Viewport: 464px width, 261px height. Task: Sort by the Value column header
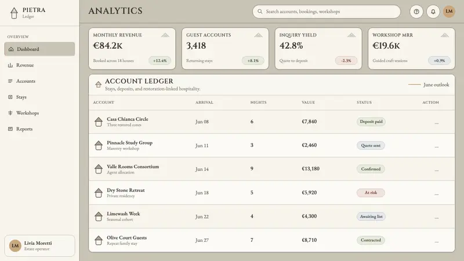click(x=309, y=103)
